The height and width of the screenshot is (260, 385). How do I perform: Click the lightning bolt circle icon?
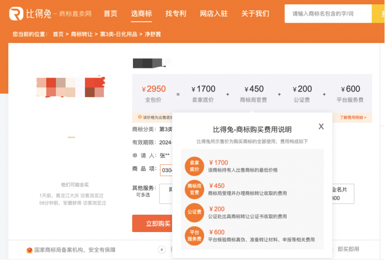click(161, 250)
